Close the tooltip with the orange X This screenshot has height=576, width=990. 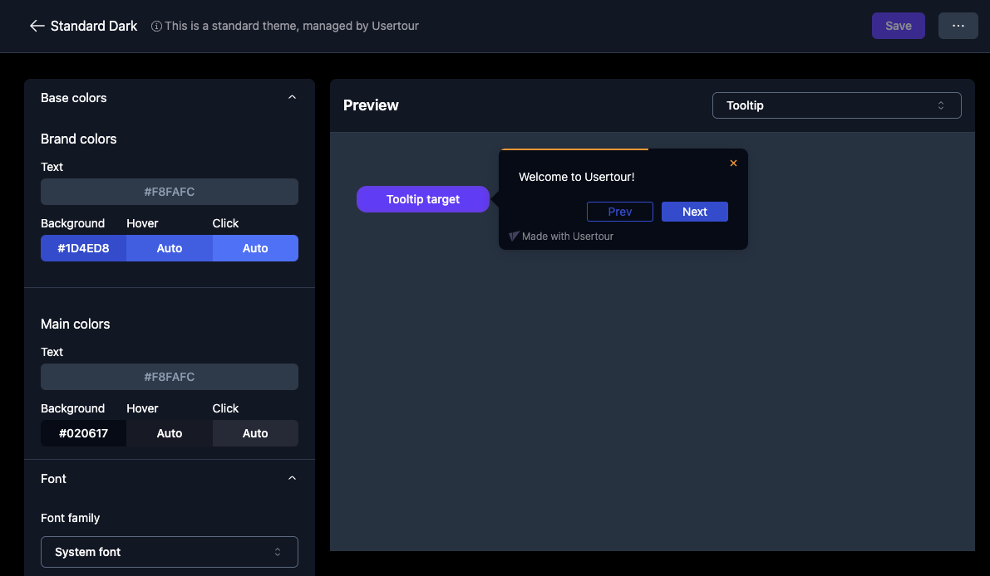[x=733, y=164]
